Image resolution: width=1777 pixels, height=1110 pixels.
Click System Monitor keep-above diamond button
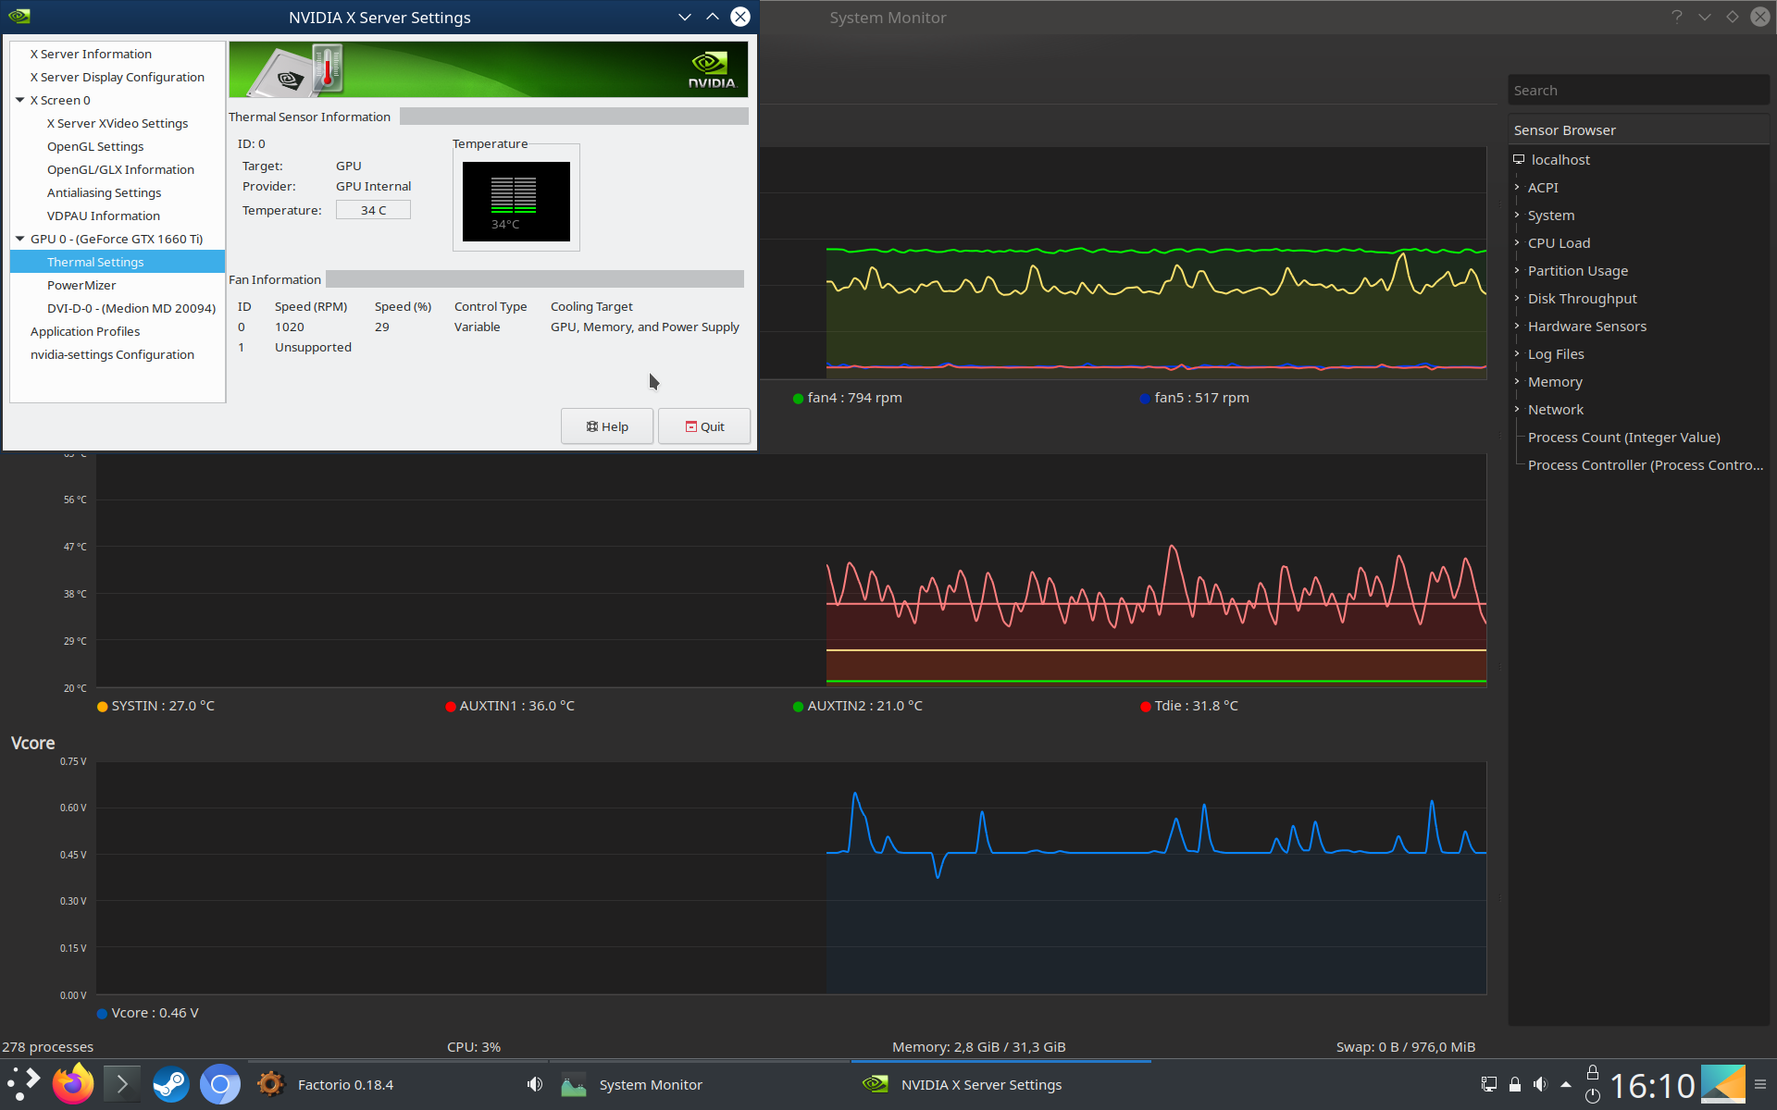pyautogui.click(x=1733, y=17)
